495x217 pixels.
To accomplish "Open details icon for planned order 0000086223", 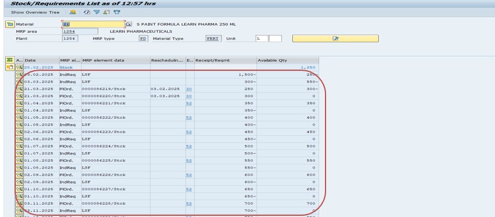I will [x=19, y=132].
